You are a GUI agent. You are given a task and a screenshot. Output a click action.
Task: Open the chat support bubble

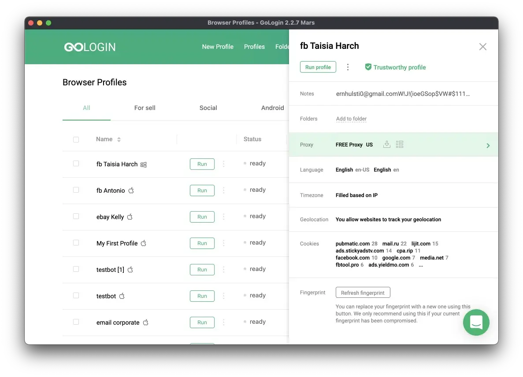(476, 322)
